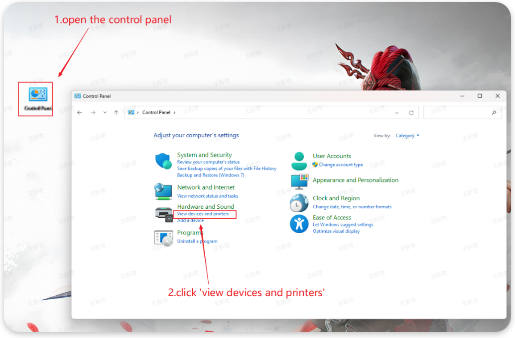Click the Control Panel address bar field
The image size is (515, 338).
point(271,112)
